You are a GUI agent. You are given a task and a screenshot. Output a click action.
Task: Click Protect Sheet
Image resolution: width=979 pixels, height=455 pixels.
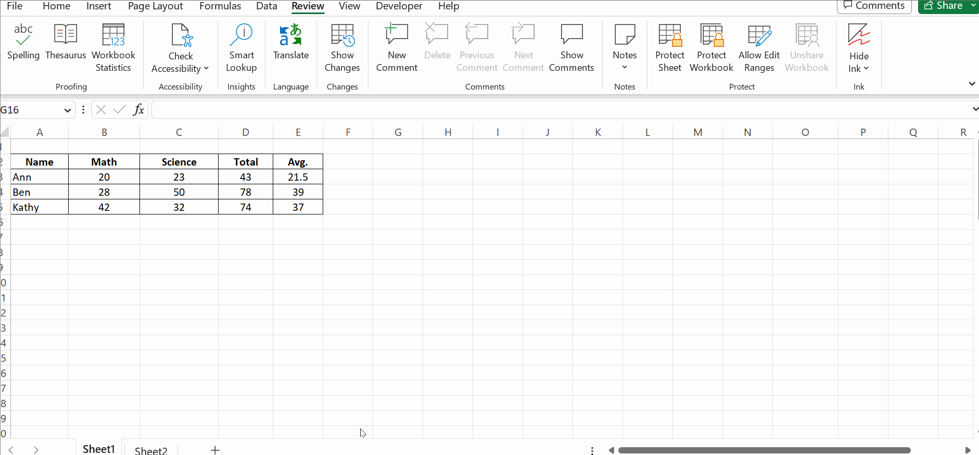click(x=670, y=48)
